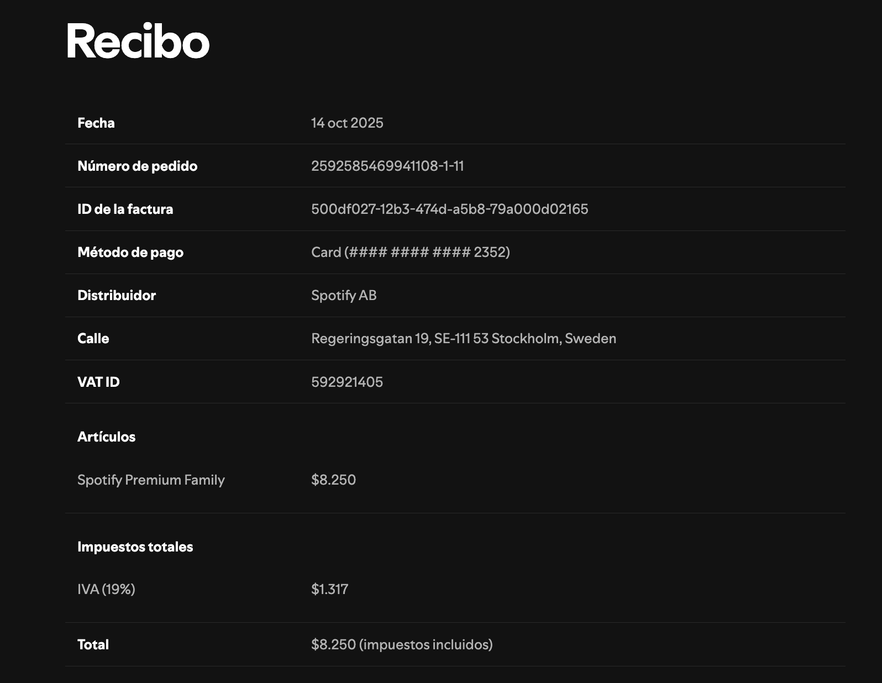Click the Impuestos totales heading

pos(135,547)
